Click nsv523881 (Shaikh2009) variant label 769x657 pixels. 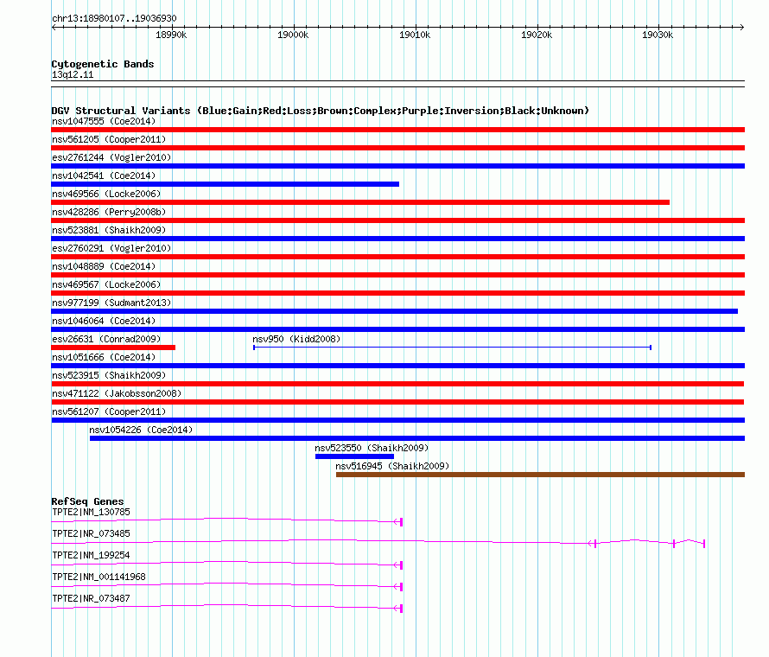[x=109, y=230]
